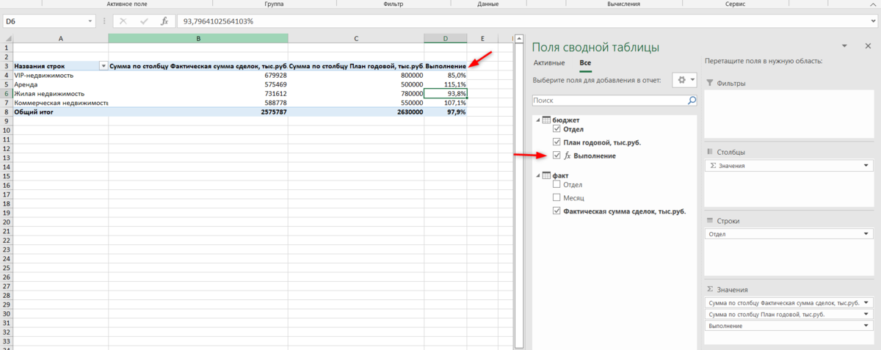This screenshot has height=350, width=881.
Task: Open the Значения dropdown in Столбцы area
Action: (x=868, y=167)
